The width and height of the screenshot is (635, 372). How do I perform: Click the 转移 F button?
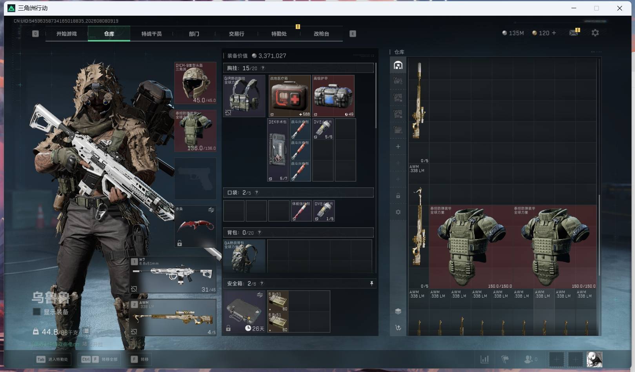[x=140, y=359]
